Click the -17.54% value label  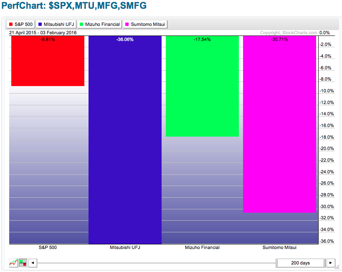pyautogui.click(x=202, y=40)
